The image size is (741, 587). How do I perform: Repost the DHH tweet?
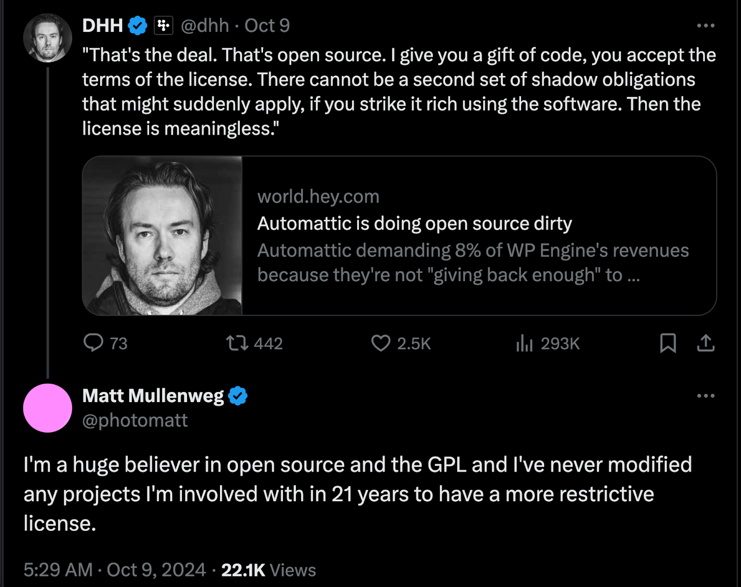pyautogui.click(x=237, y=343)
